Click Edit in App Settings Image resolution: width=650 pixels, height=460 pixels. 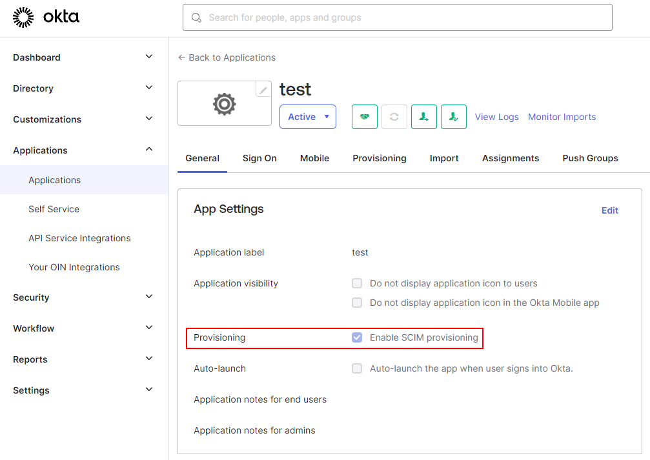tap(609, 210)
